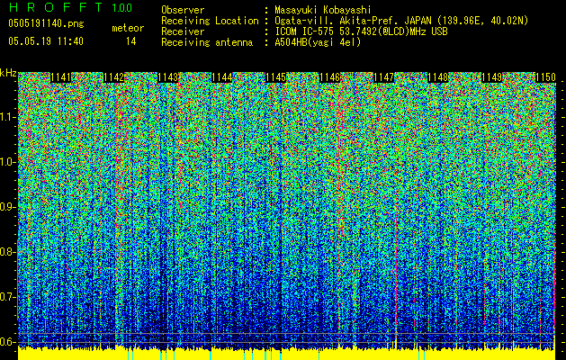Click the 1142 time marker
This screenshot has width=566, height=360.
click(114, 77)
